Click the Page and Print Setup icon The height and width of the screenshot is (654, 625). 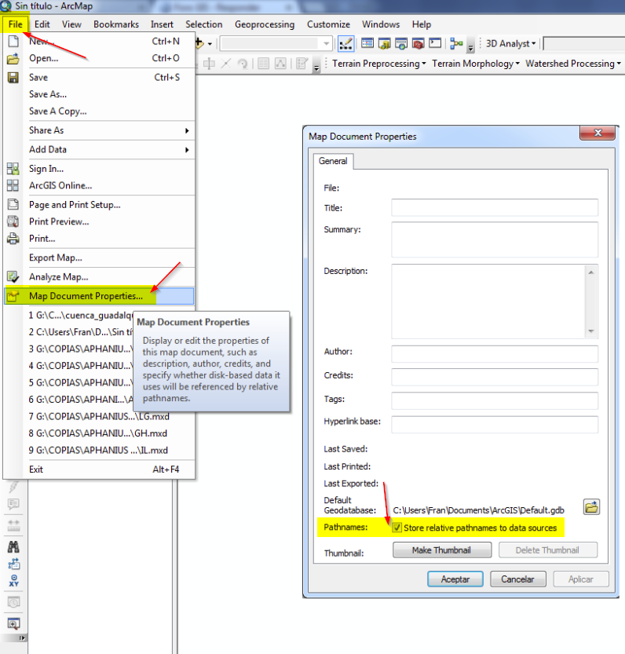(13, 204)
